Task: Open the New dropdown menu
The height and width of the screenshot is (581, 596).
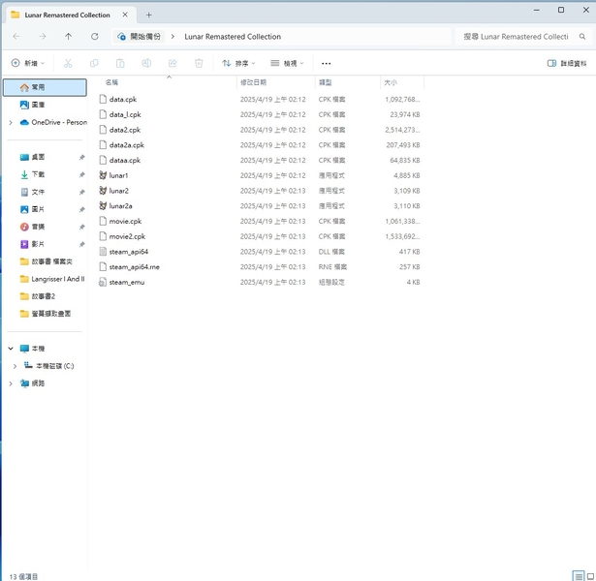Action: 28,63
